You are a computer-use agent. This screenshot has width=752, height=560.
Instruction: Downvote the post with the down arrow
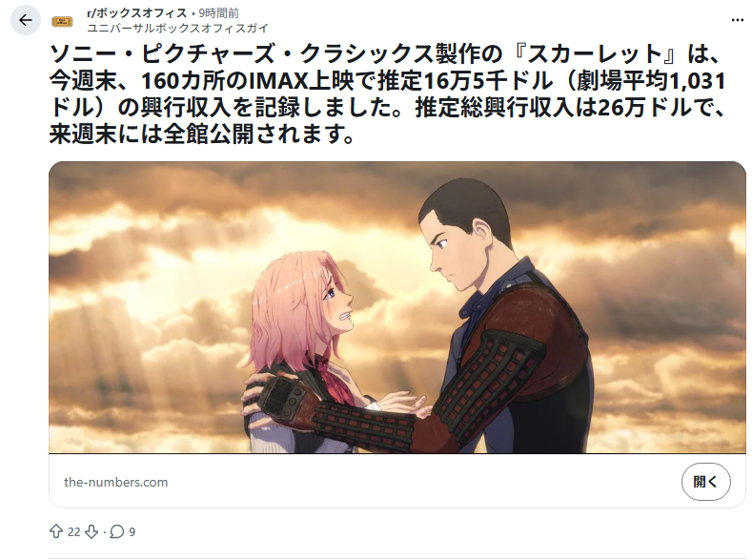pyautogui.click(x=91, y=531)
